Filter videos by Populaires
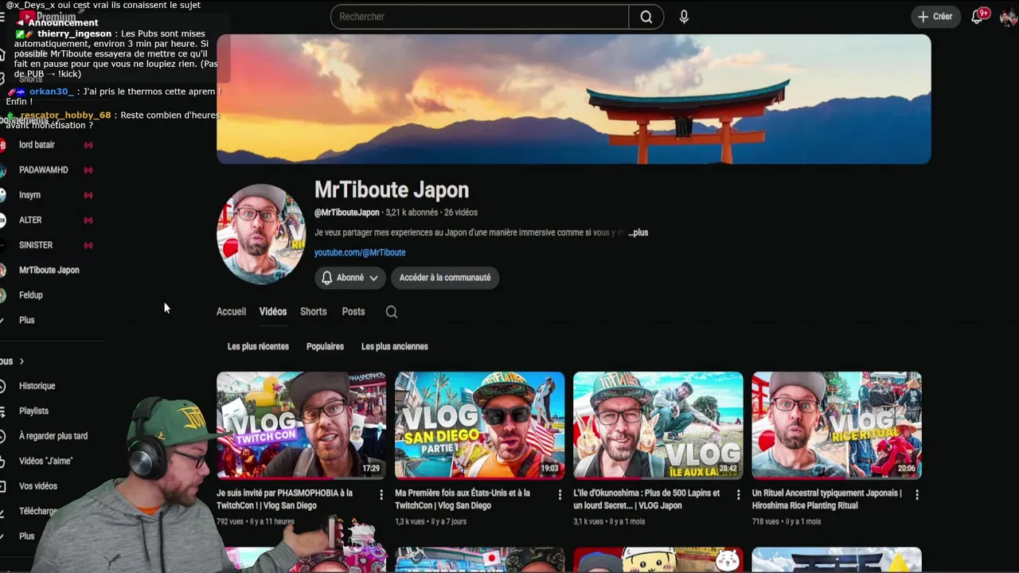 point(325,347)
